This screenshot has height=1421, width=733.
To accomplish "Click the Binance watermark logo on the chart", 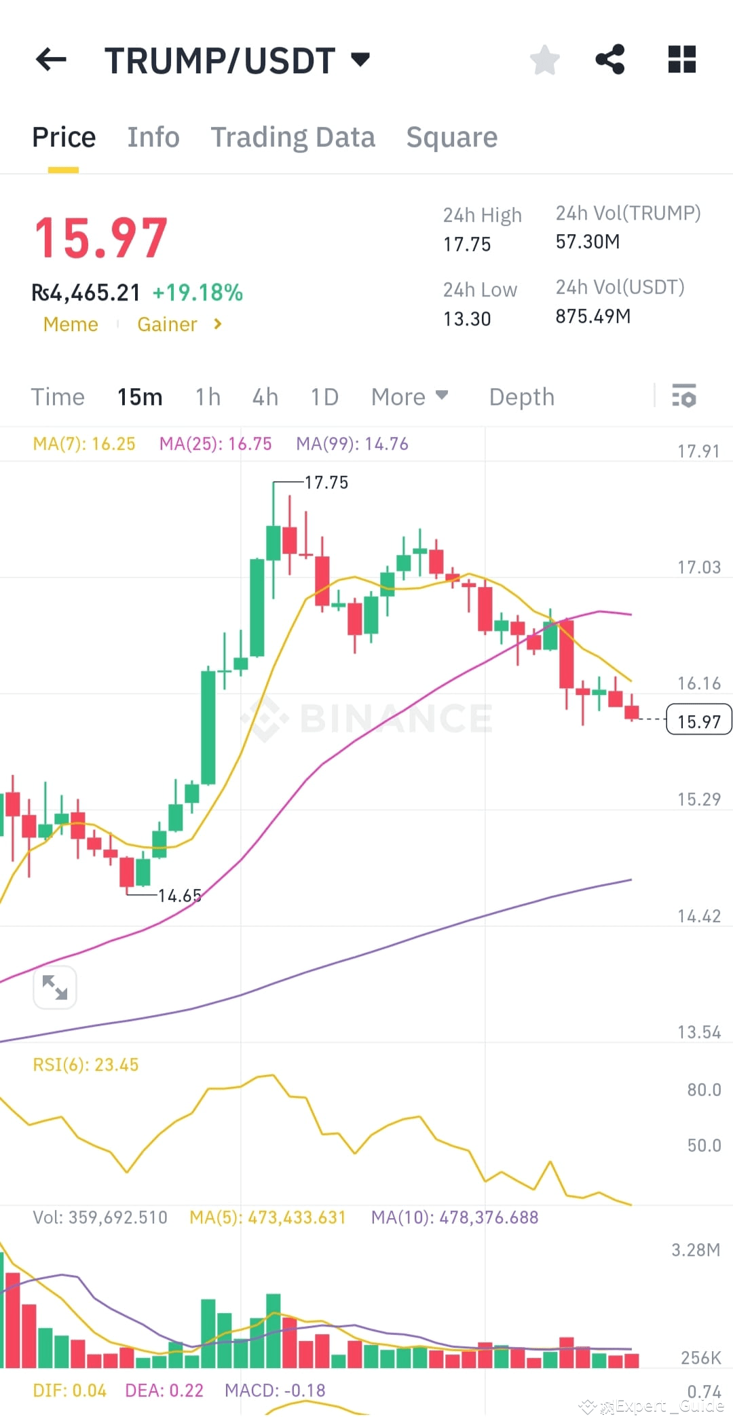I will click(x=366, y=717).
